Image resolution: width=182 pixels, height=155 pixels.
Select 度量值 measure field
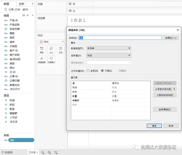point(13,122)
